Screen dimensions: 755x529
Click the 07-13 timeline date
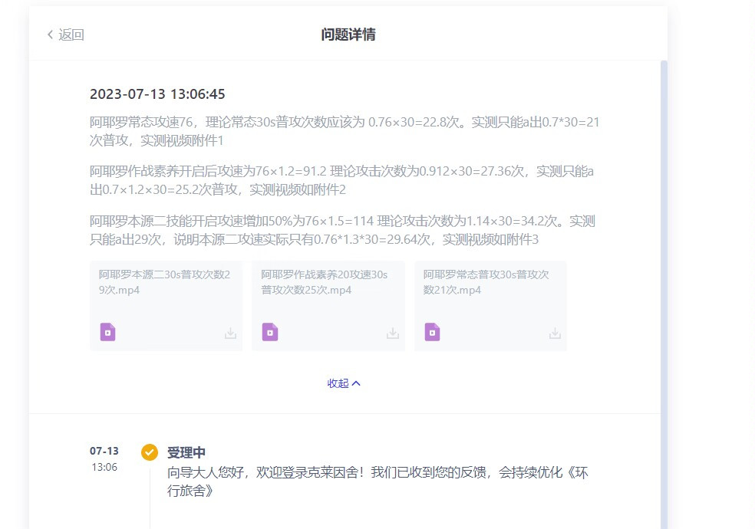(104, 451)
